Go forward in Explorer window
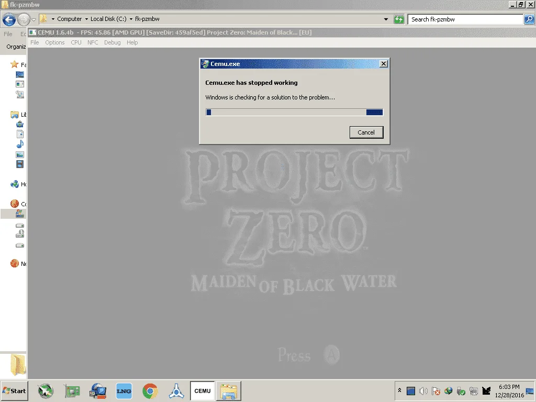Image resolution: width=536 pixels, height=402 pixels. click(x=24, y=19)
